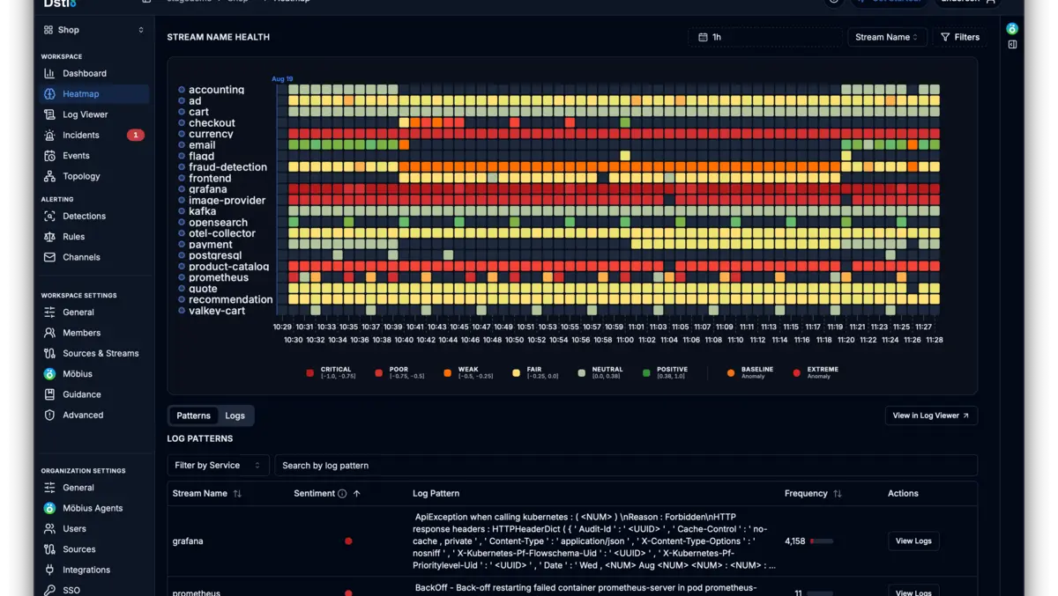Click the Users icon under Organization Settings

click(49, 528)
